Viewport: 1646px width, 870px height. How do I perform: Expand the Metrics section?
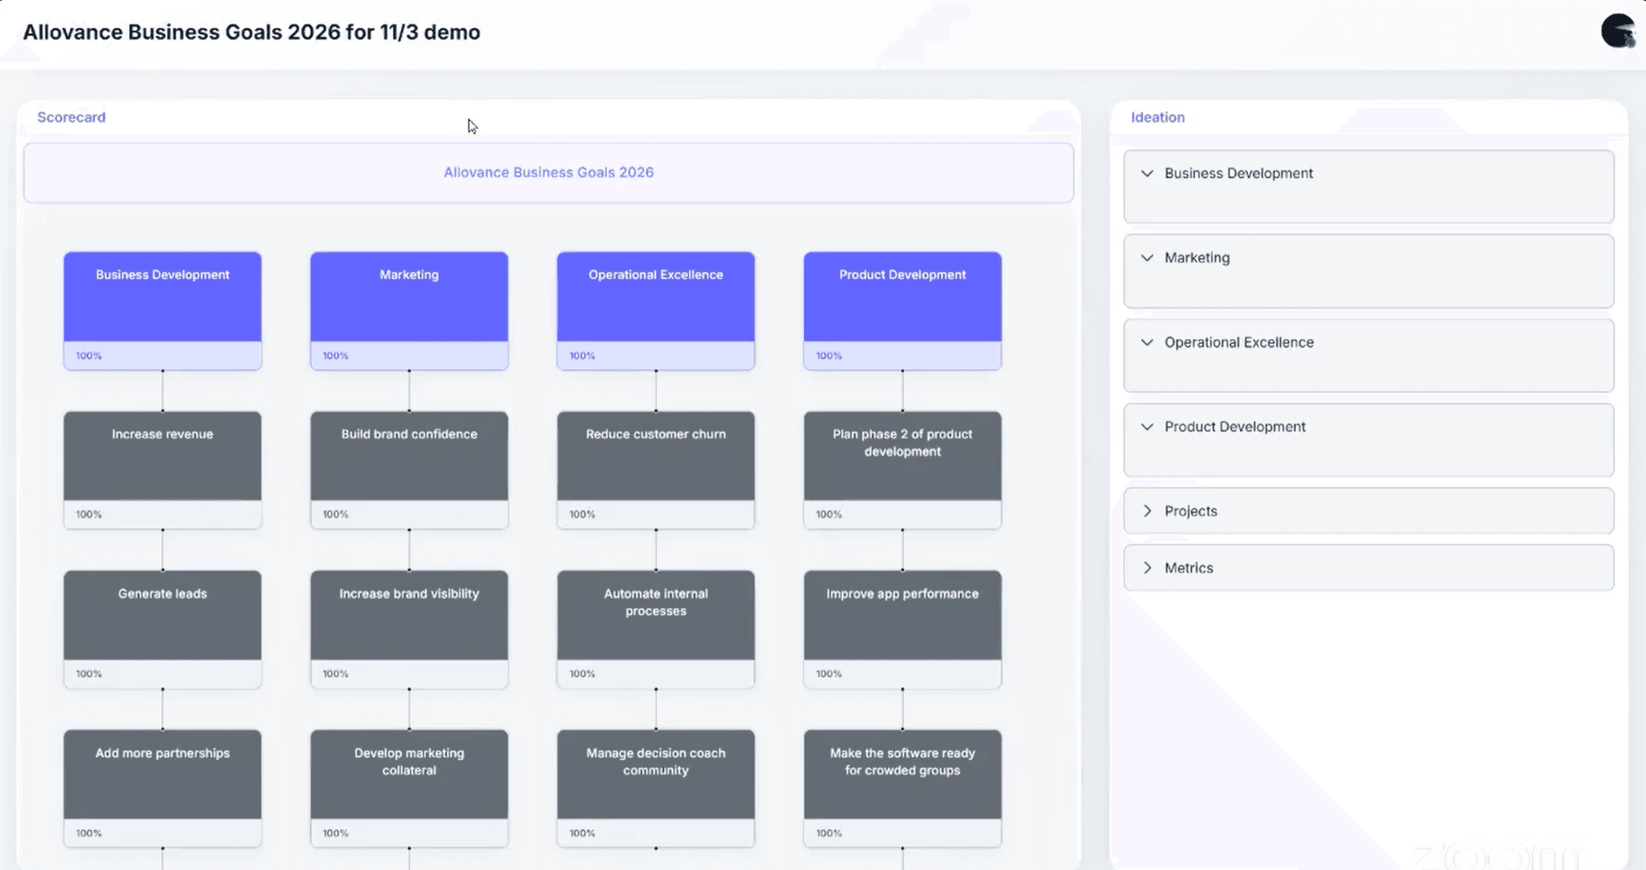click(1147, 568)
